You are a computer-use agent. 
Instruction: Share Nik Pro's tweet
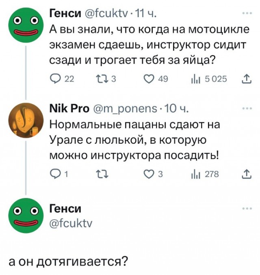(x=246, y=174)
